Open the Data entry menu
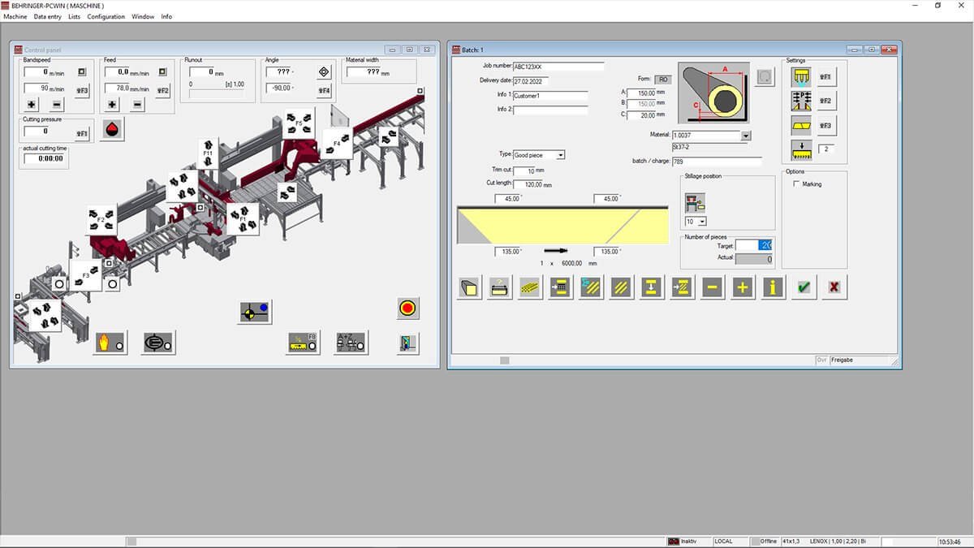The width and height of the screenshot is (974, 548). 47,16
